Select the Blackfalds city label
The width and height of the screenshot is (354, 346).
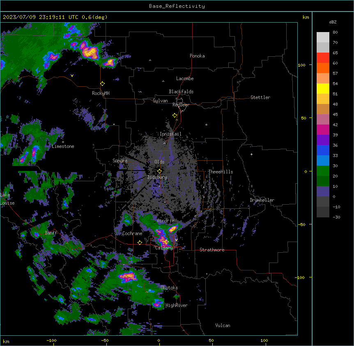click(x=181, y=92)
